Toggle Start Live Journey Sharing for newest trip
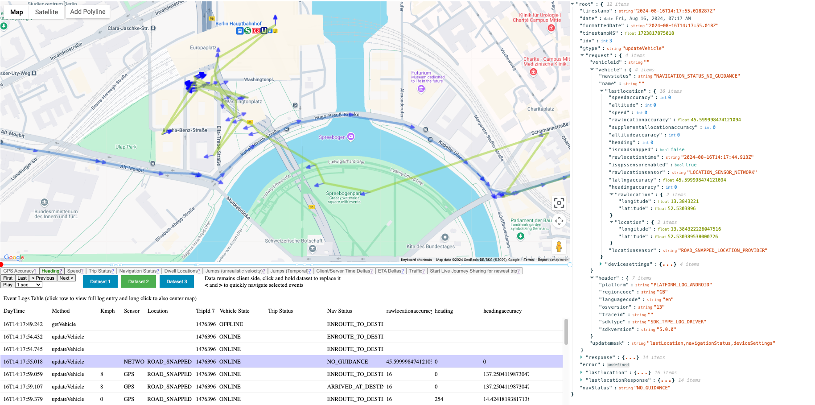This screenshot has width=815, height=405. (x=475, y=271)
